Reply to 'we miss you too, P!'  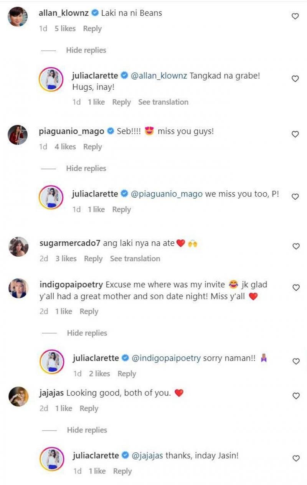point(122,210)
